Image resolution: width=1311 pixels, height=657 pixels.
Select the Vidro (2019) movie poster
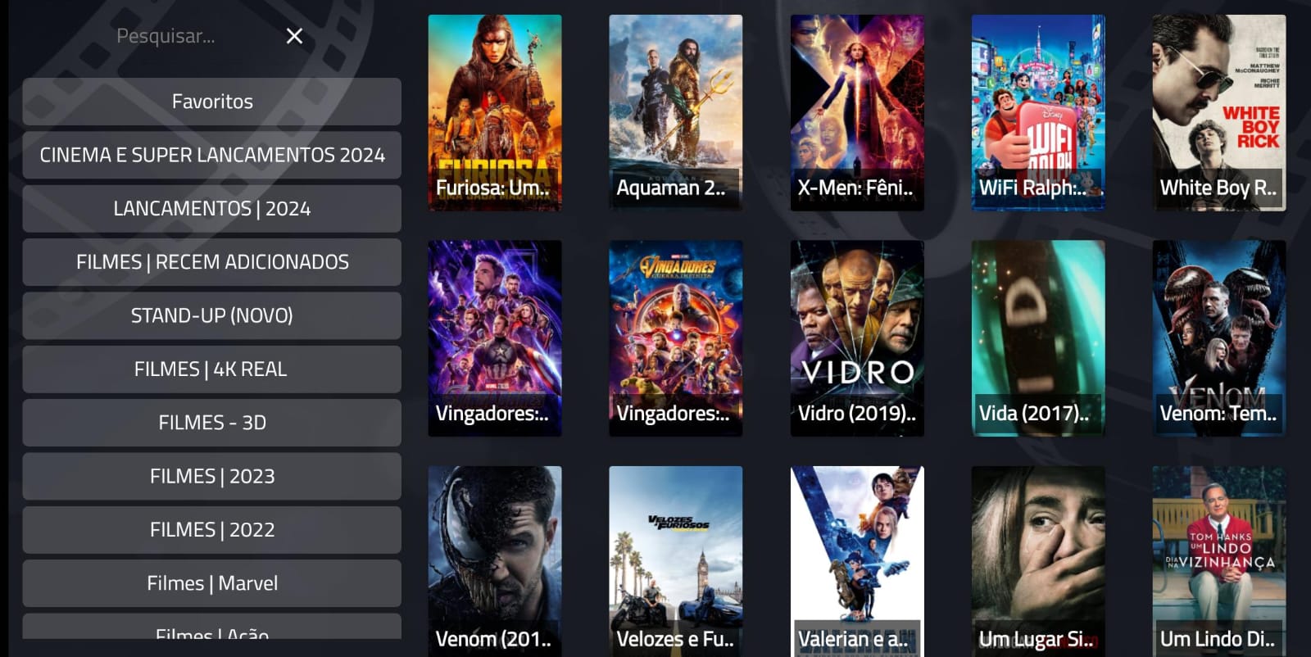coord(857,338)
